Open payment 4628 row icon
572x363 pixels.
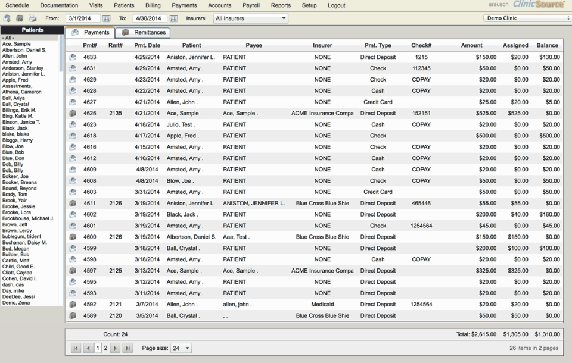point(73,90)
